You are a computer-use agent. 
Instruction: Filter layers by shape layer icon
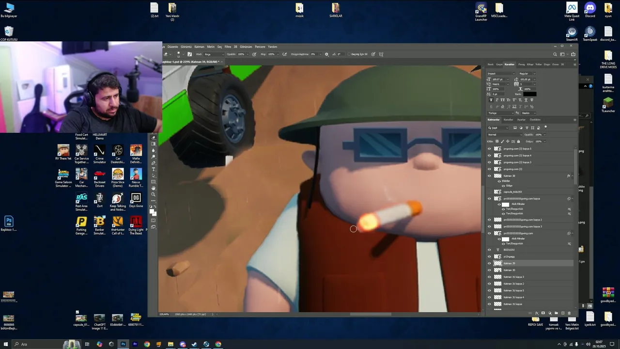pyautogui.click(x=532, y=128)
